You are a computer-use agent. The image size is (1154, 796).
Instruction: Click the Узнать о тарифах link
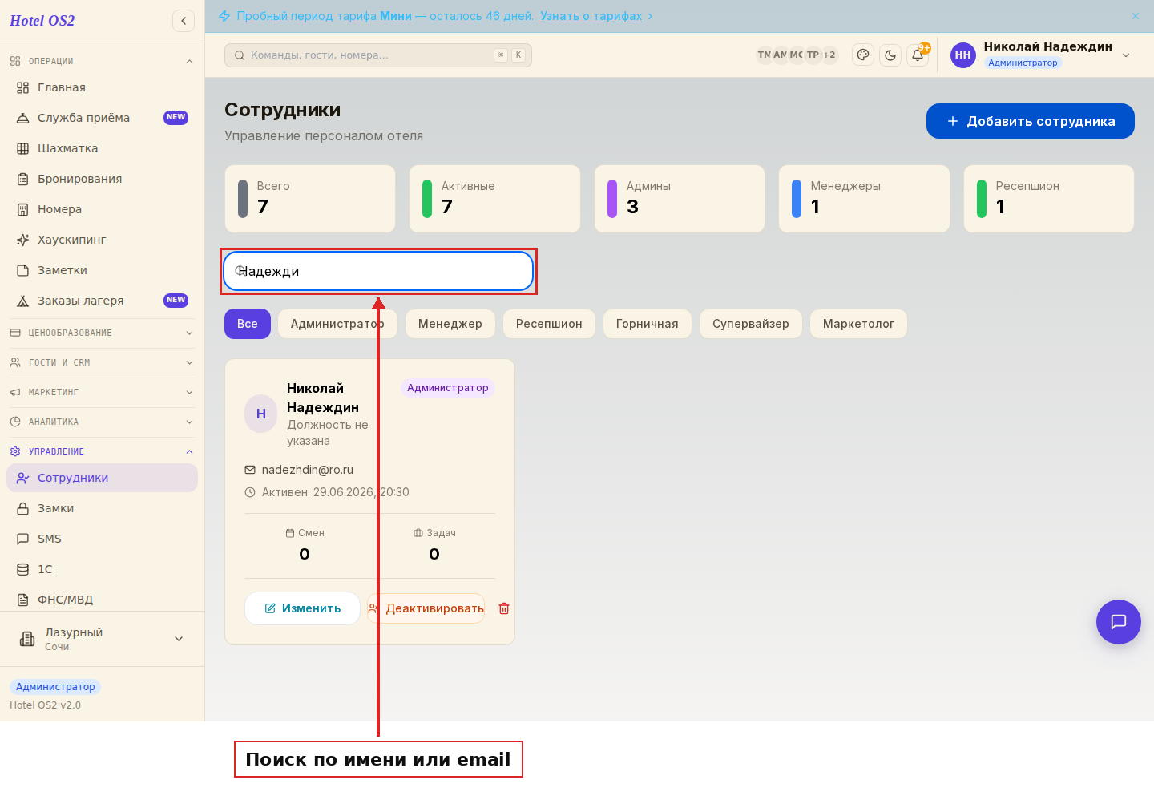pos(591,16)
